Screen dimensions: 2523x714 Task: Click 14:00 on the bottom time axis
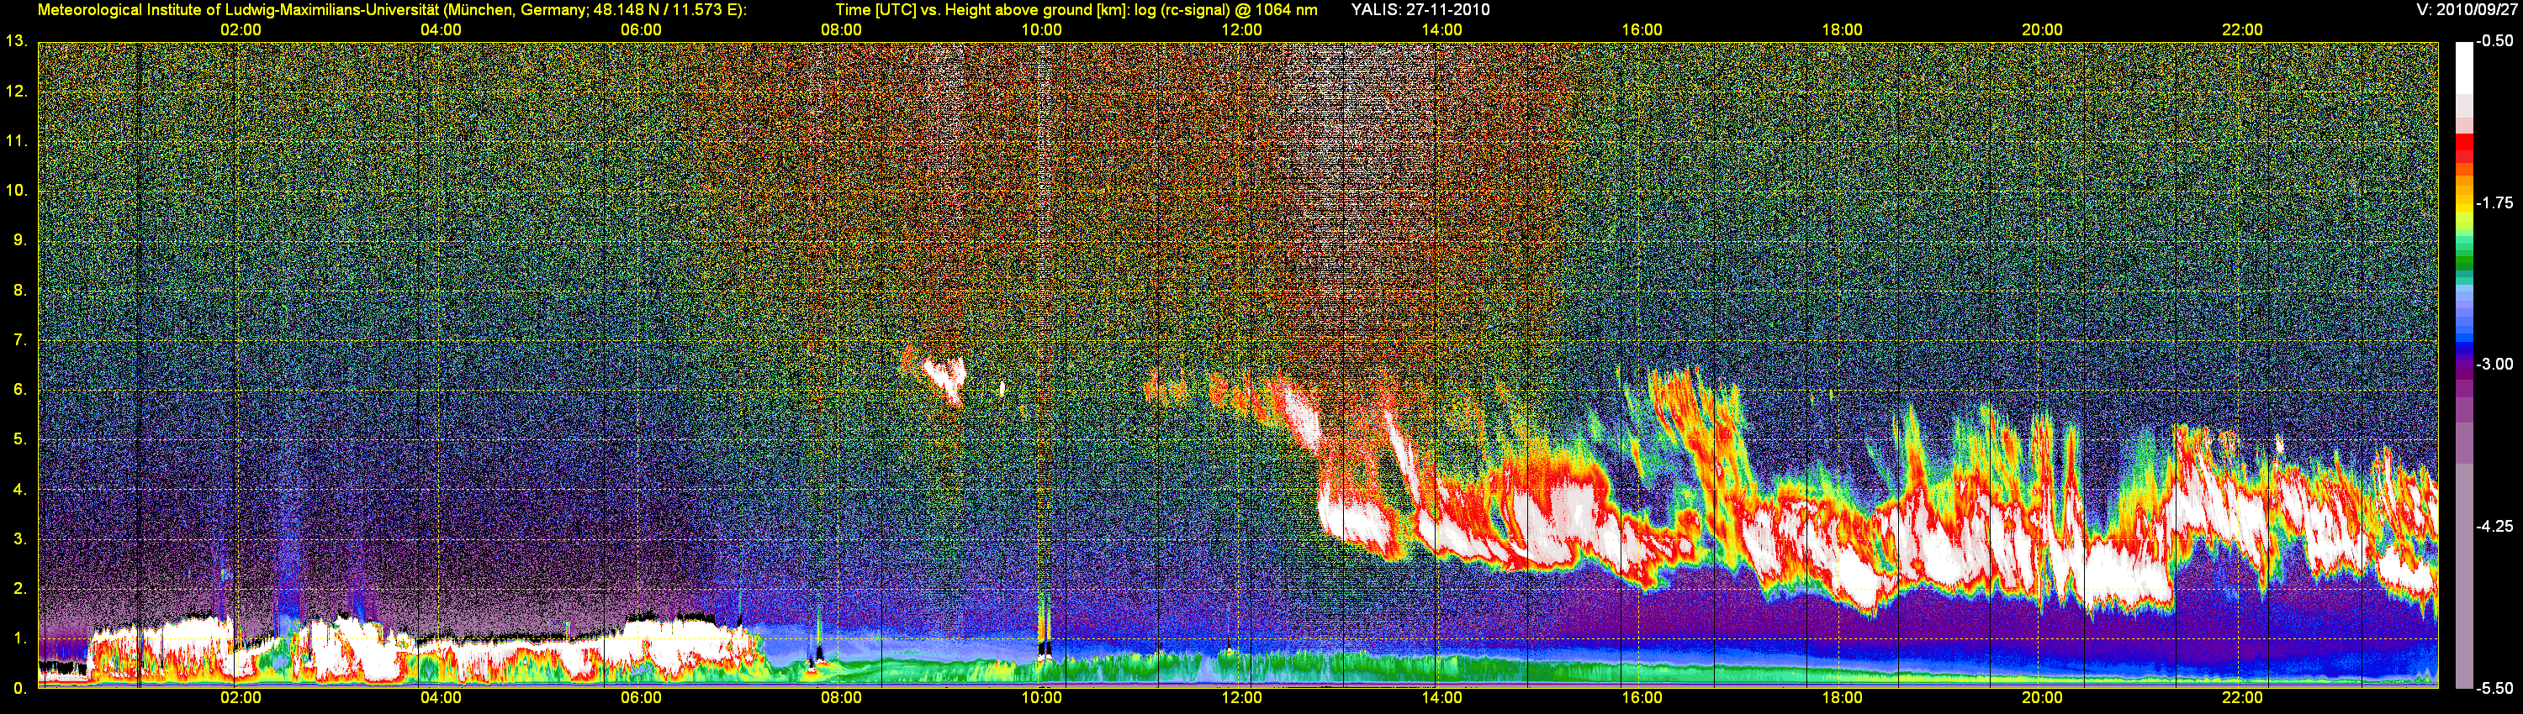coord(1441,698)
